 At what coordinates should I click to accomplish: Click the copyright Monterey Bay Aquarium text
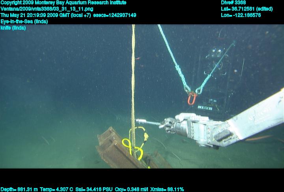click(x=63, y=3)
